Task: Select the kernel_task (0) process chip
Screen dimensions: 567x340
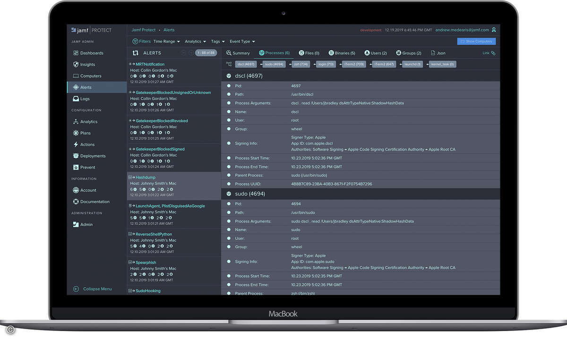Action: (443, 64)
